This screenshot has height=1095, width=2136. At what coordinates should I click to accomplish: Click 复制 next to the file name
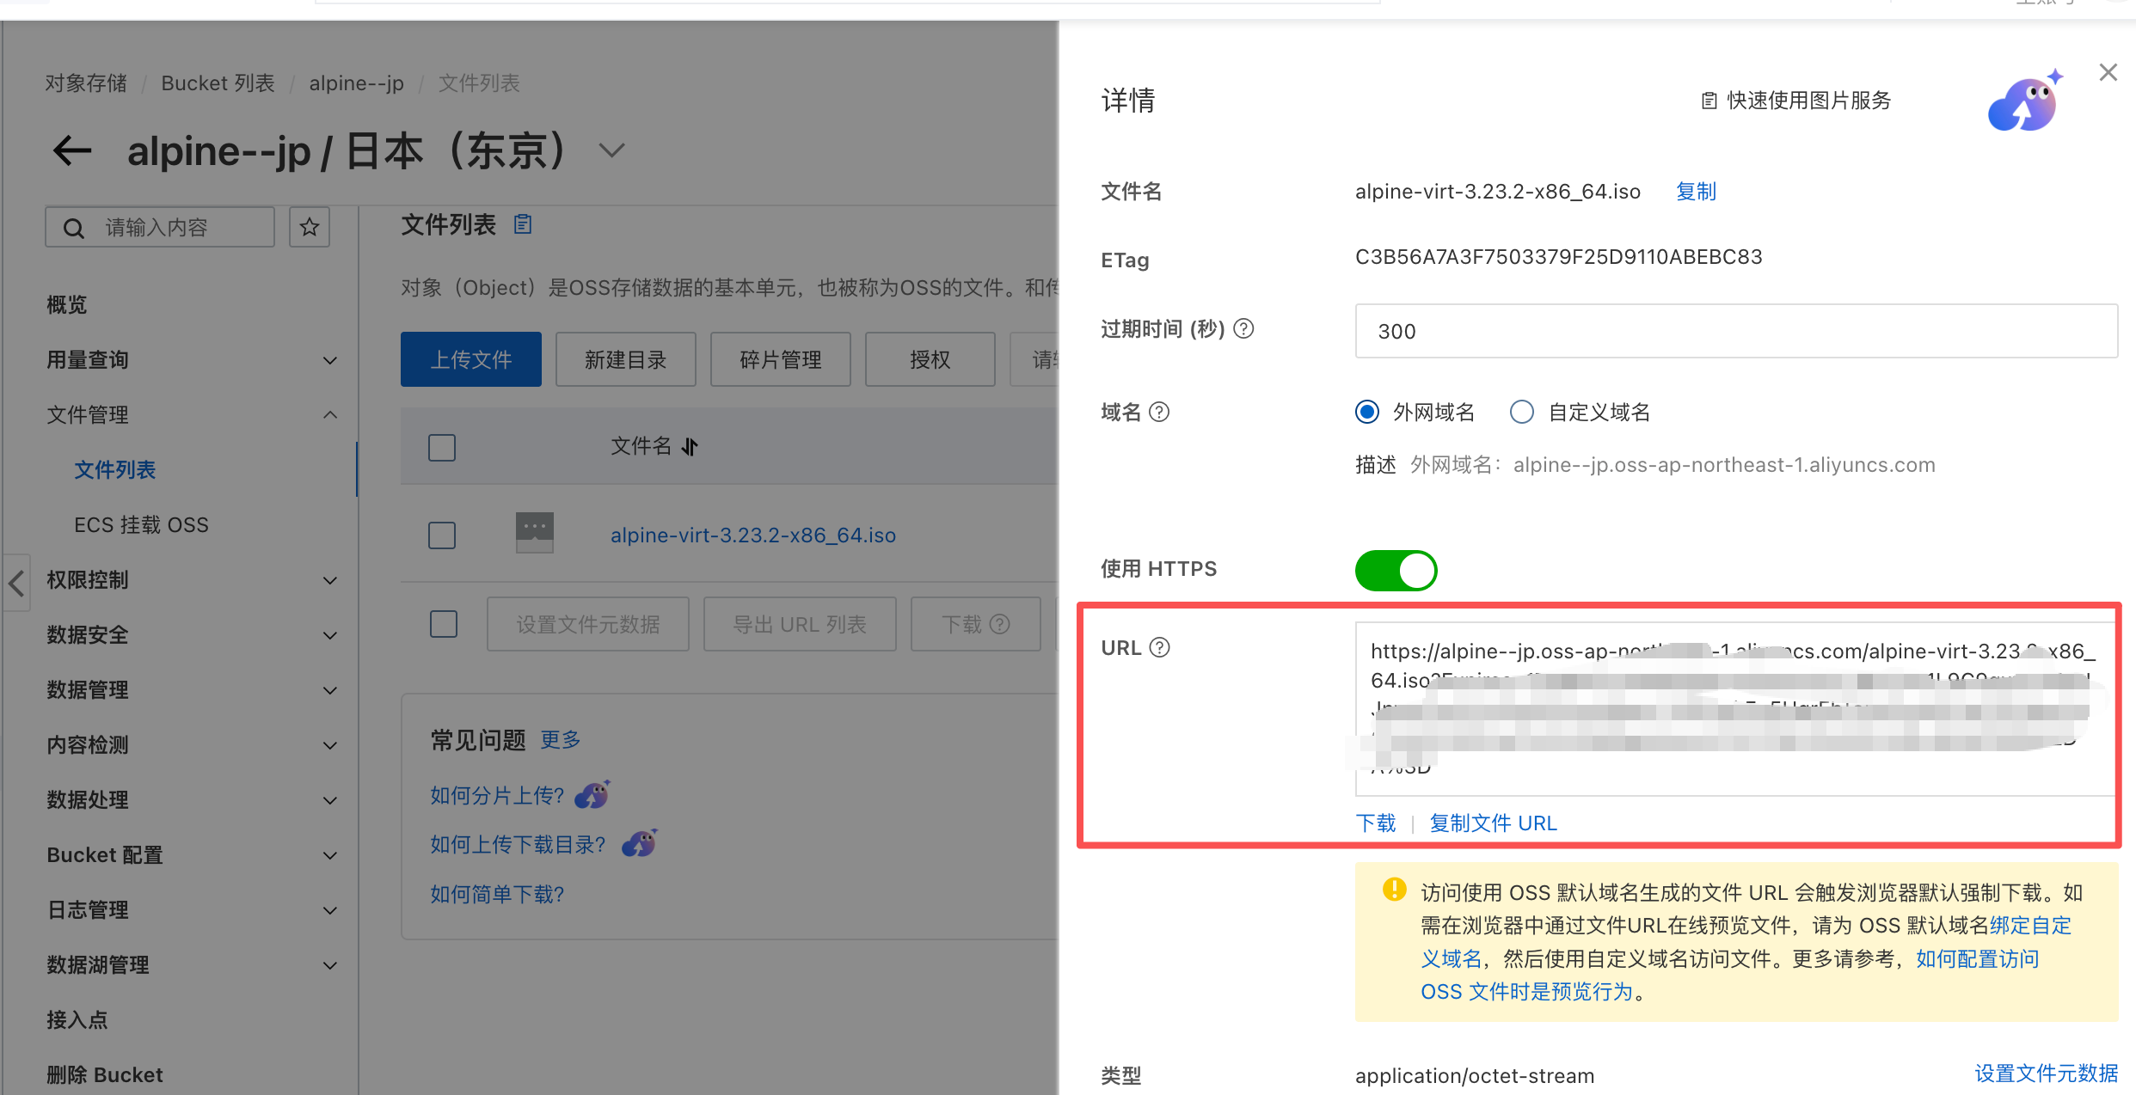point(1696,192)
